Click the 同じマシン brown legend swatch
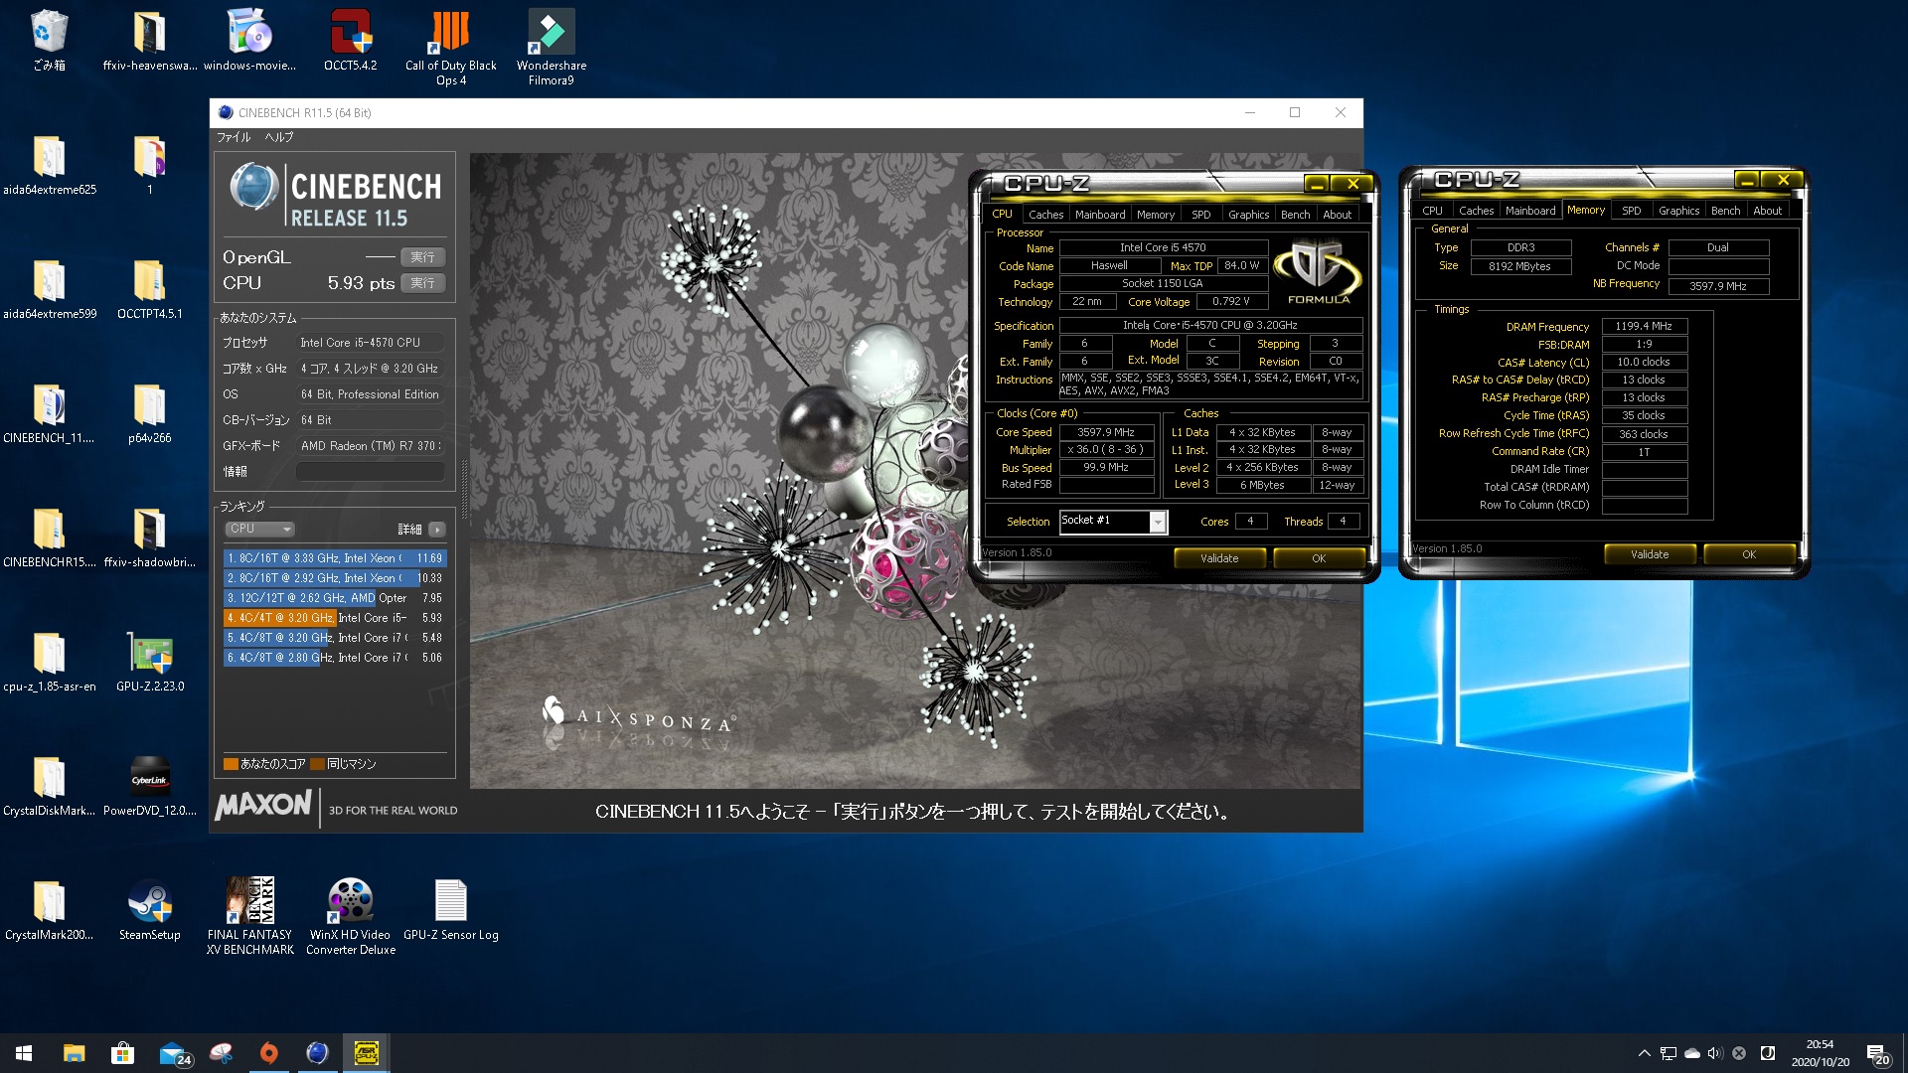1908x1073 pixels. 317,764
